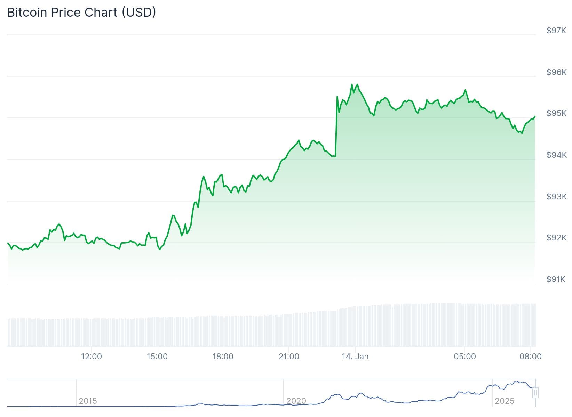
Task: Click the navigator range handle icon
Action: point(535,393)
